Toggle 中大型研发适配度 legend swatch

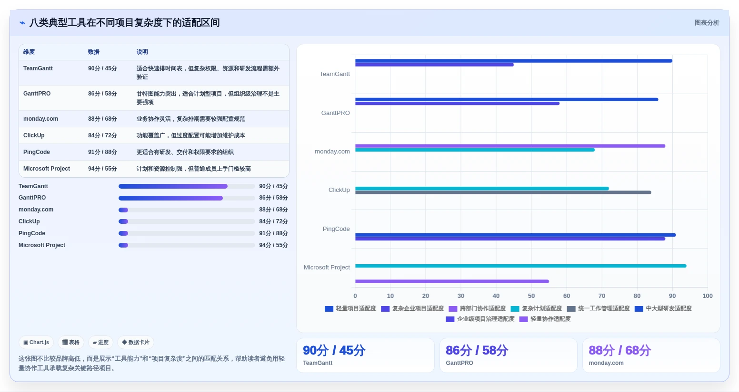[639, 309]
